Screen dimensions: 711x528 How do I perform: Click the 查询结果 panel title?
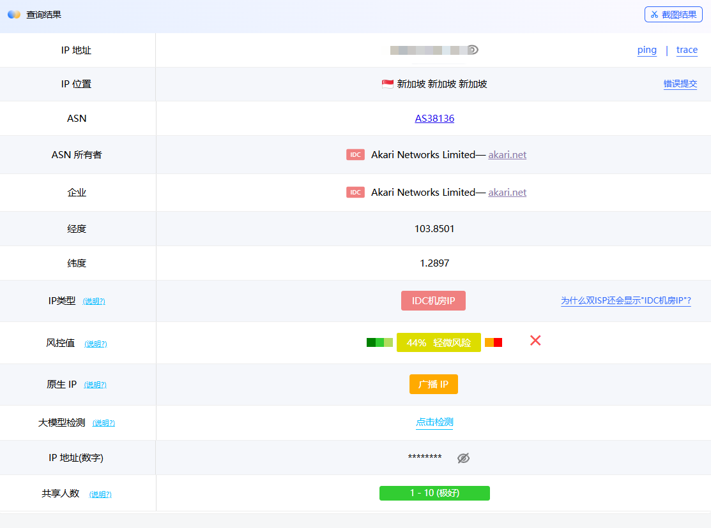click(43, 15)
